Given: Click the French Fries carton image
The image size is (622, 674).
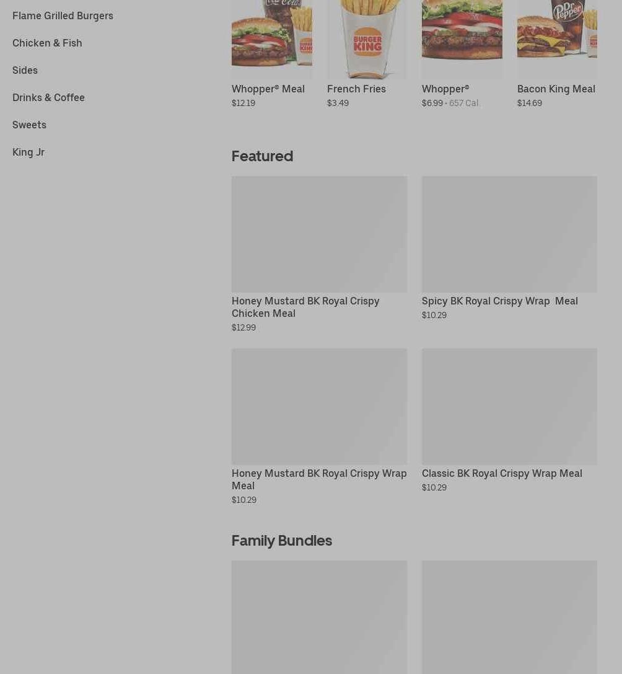Looking at the screenshot, I should (367, 39).
